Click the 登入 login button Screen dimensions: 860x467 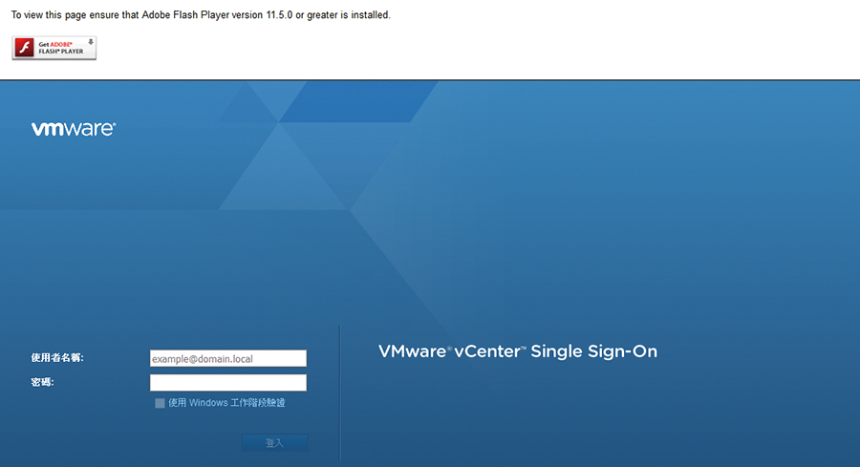(274, 443)
